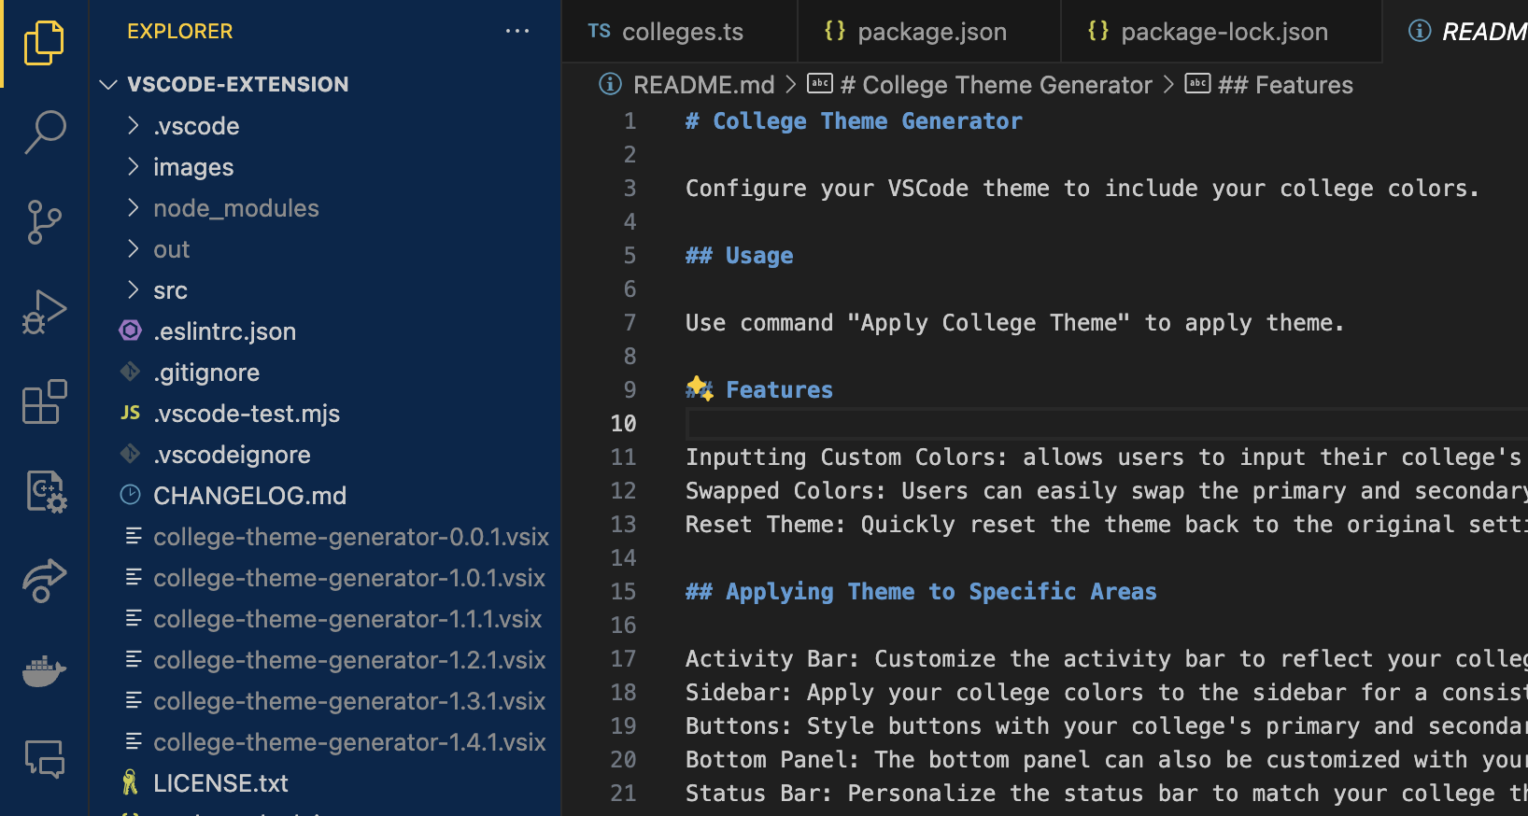
Task: Open the Search view icon
Action: 44,132
